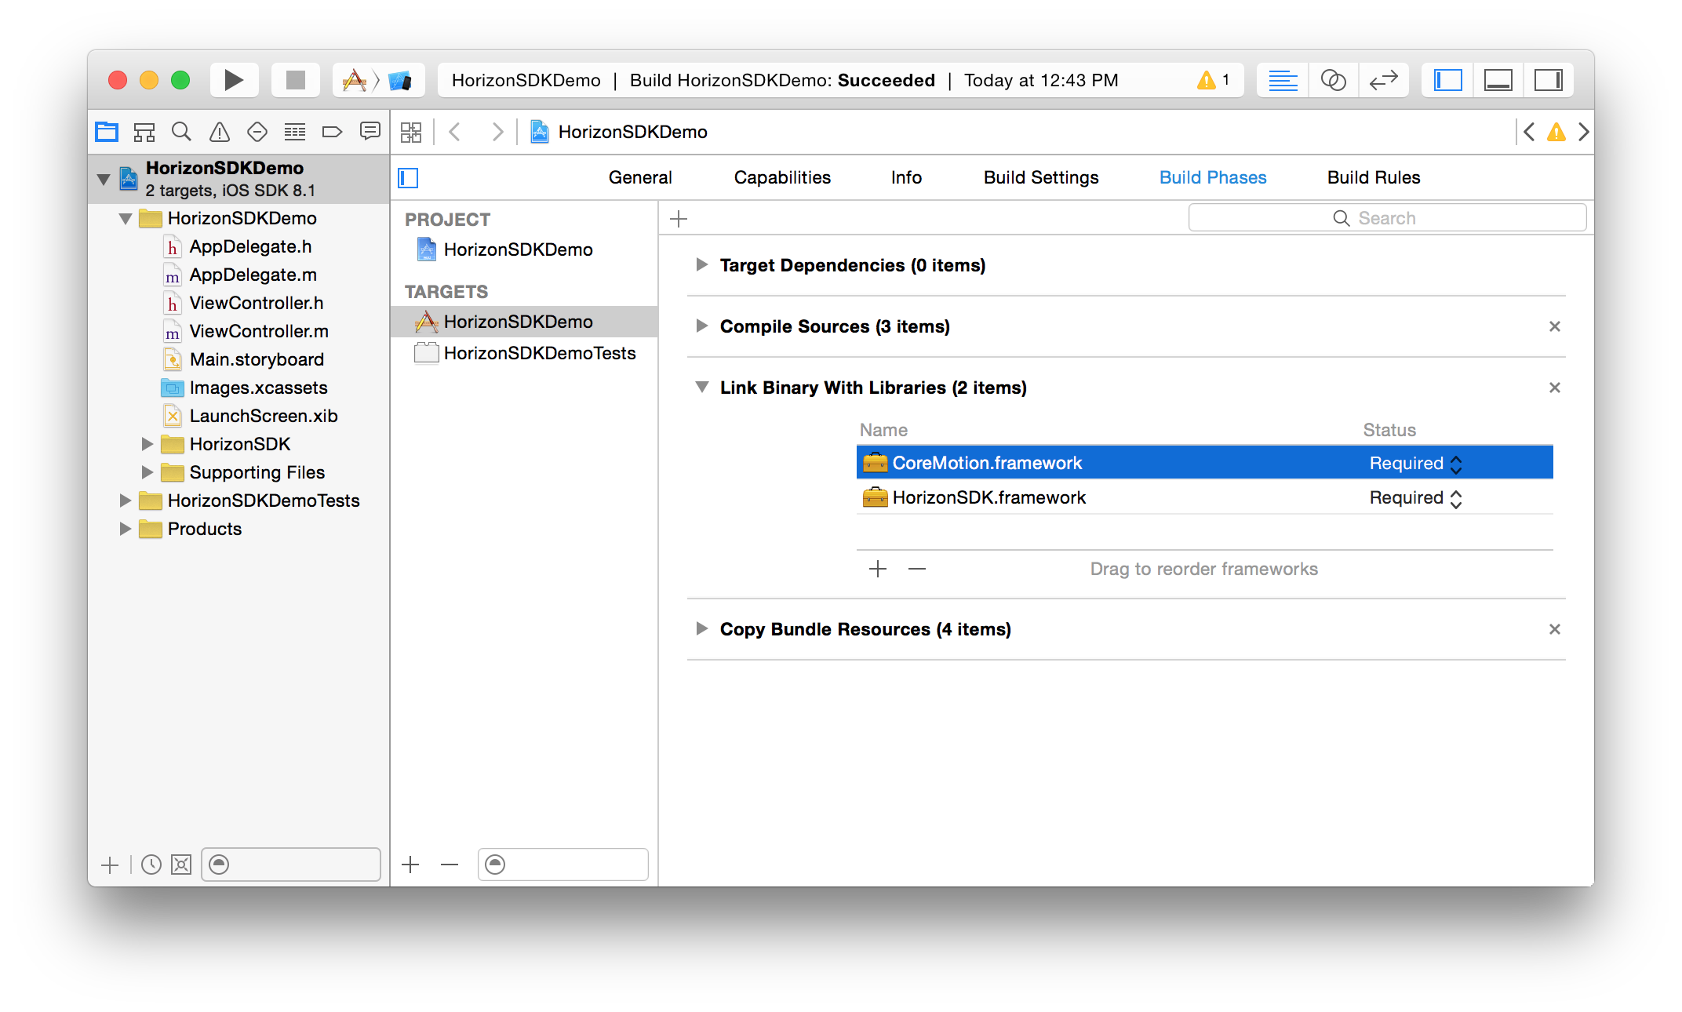
Task: Delete the Compile Sources phase
Action: coord(1554,326)
